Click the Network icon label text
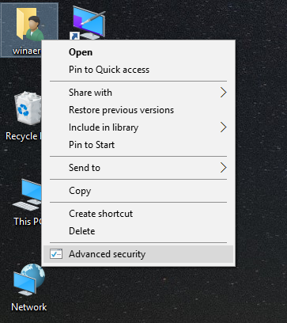 29,307
